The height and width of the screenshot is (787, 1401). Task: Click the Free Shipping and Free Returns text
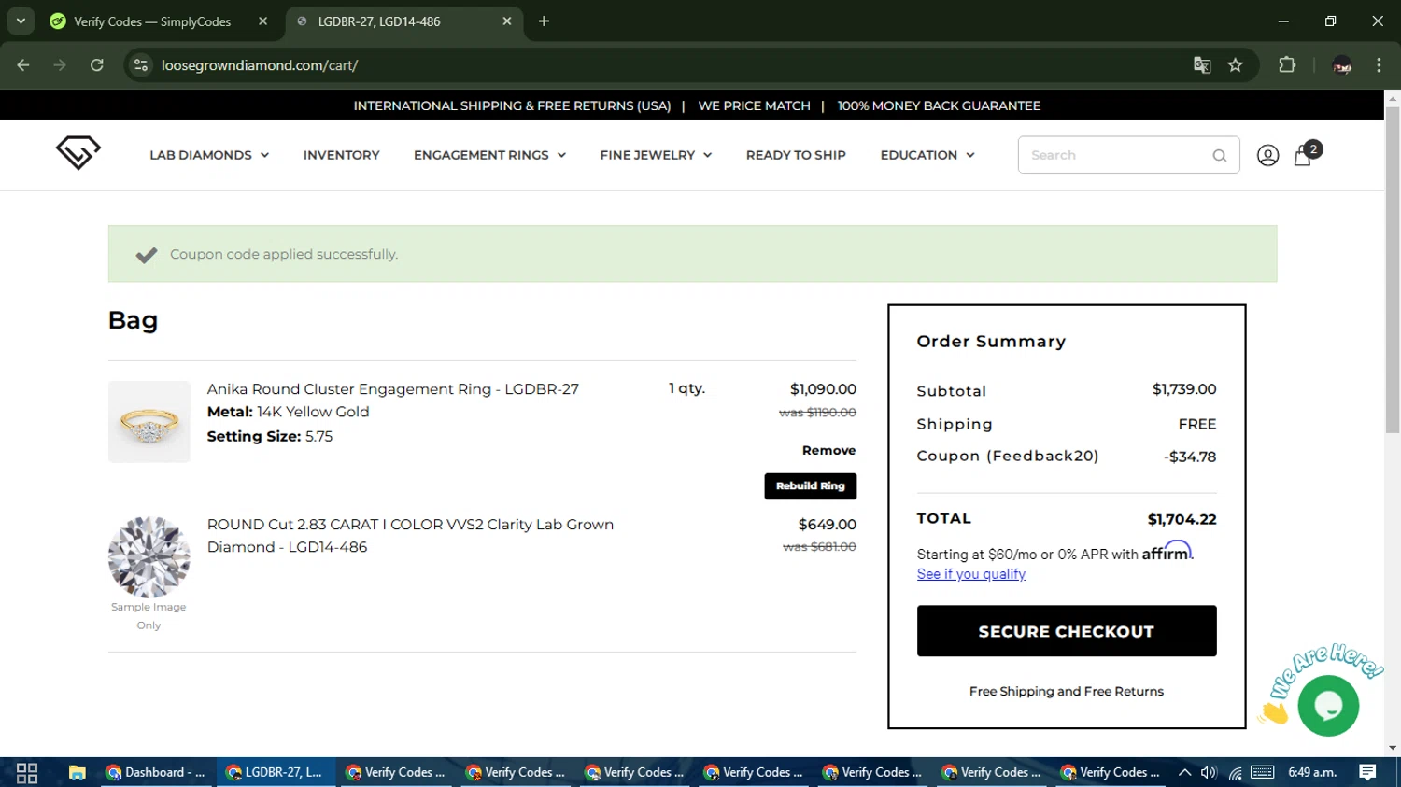pos(1067,691)
